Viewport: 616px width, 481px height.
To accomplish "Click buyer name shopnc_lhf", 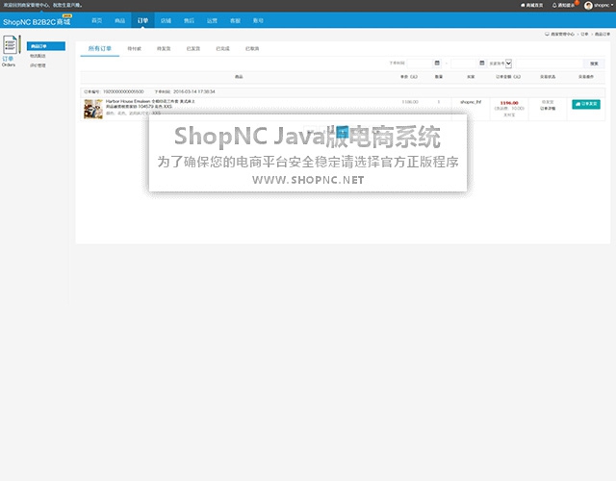I will (x=471, y=102).
